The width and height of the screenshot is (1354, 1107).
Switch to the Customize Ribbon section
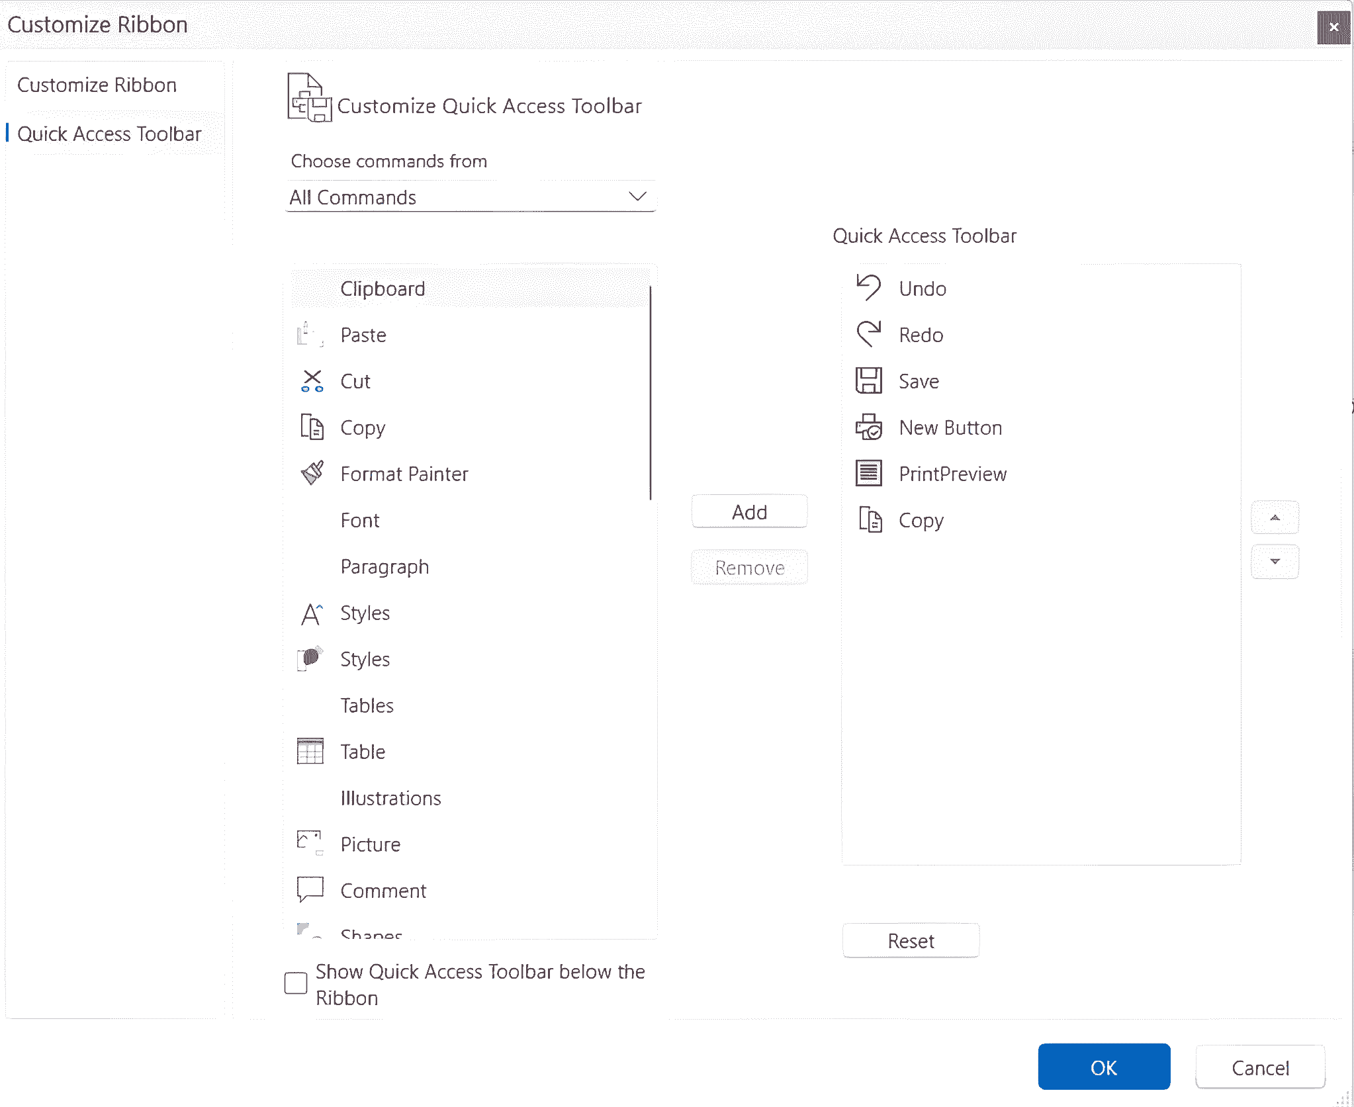pyautogui.click(x=98, y=85)
